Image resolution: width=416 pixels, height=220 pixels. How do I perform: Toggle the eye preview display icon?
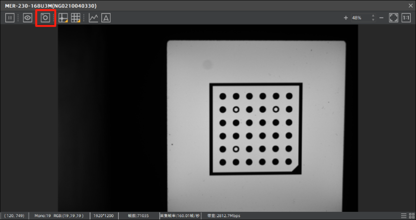(x=28, y=18)
